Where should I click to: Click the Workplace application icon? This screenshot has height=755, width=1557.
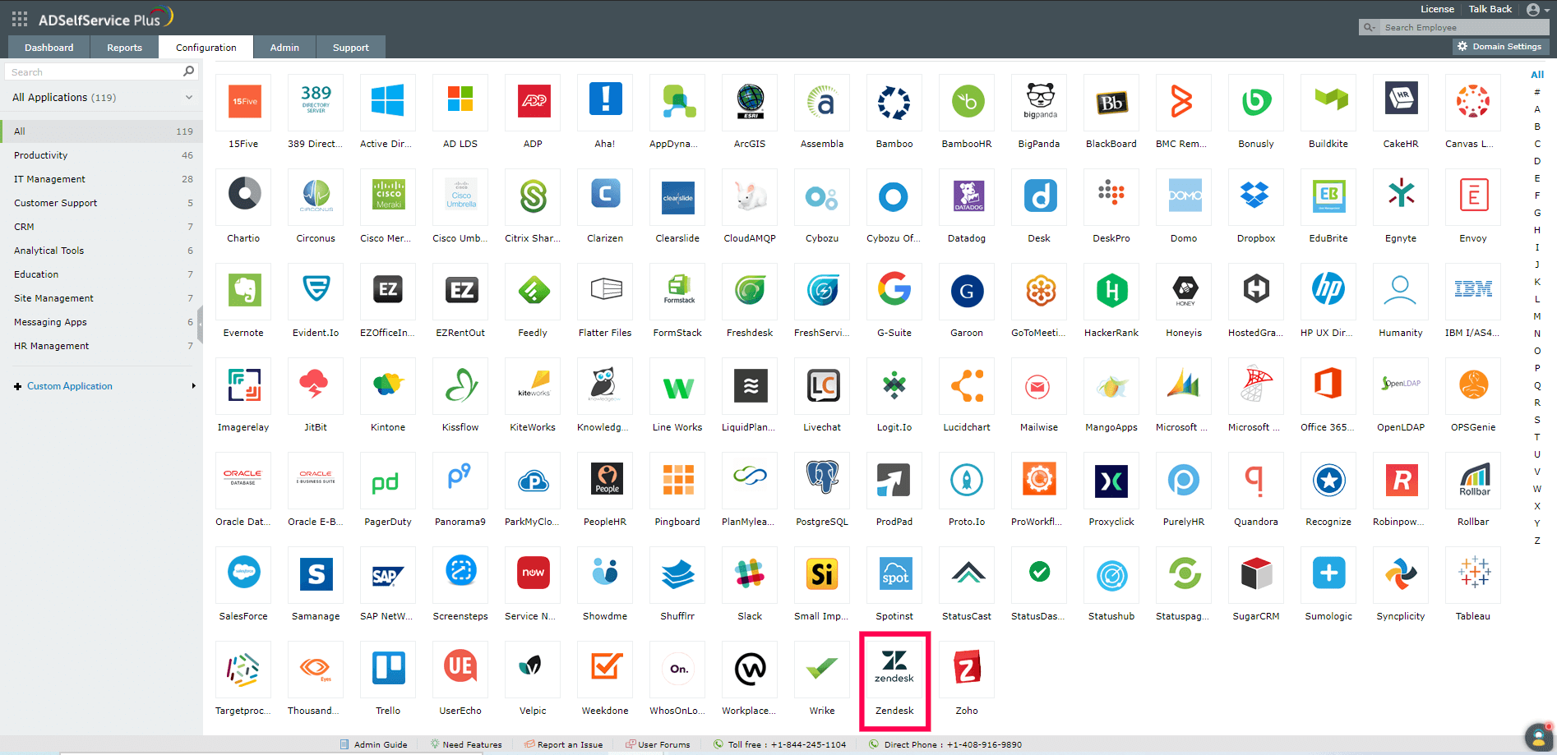point(750,670)
